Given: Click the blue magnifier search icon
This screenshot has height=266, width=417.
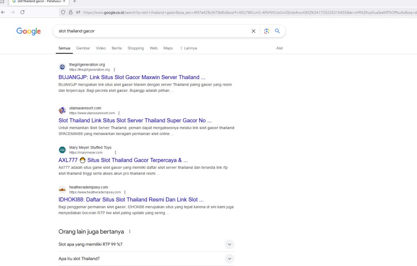Looking at the screenshot, I should (x=277, y=31).
